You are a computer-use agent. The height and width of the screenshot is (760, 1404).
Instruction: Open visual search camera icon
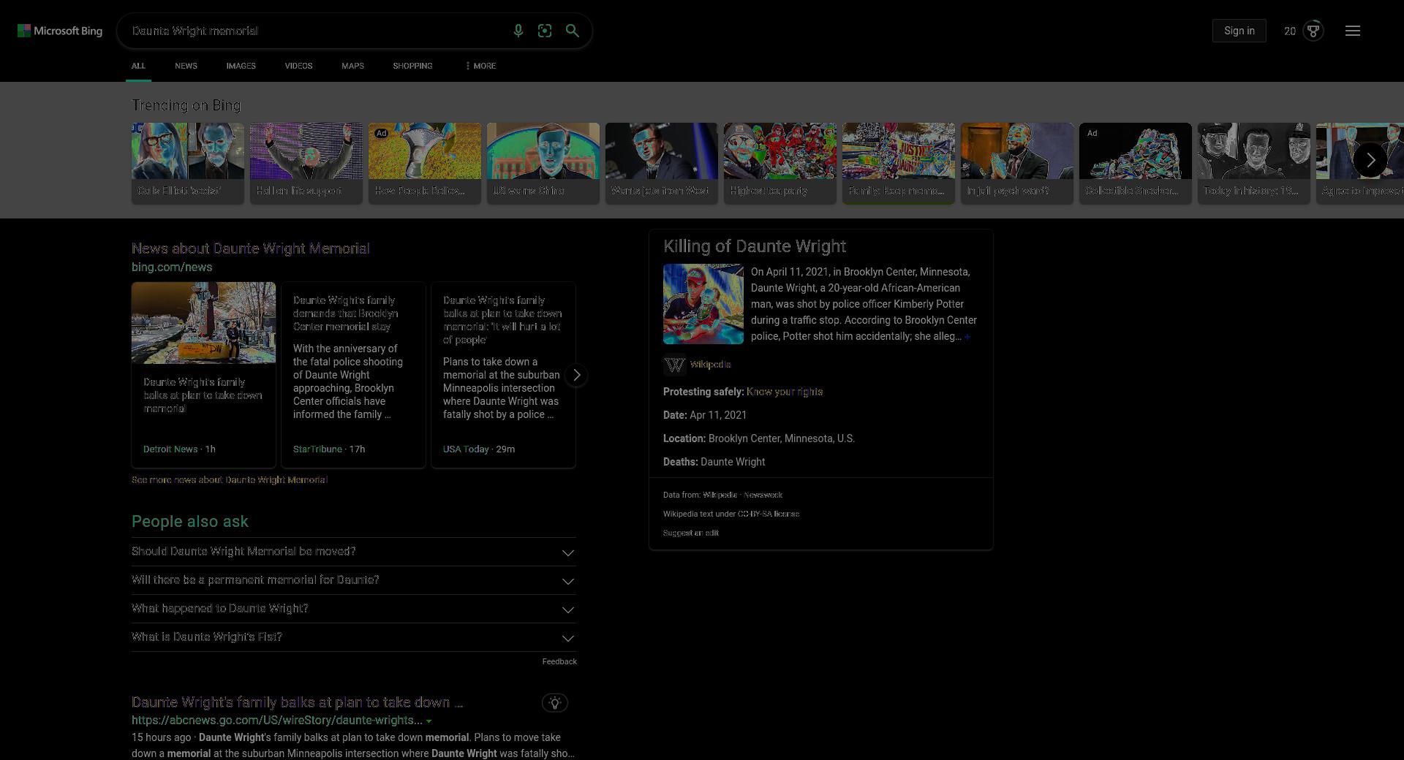[x=545, y=31]
